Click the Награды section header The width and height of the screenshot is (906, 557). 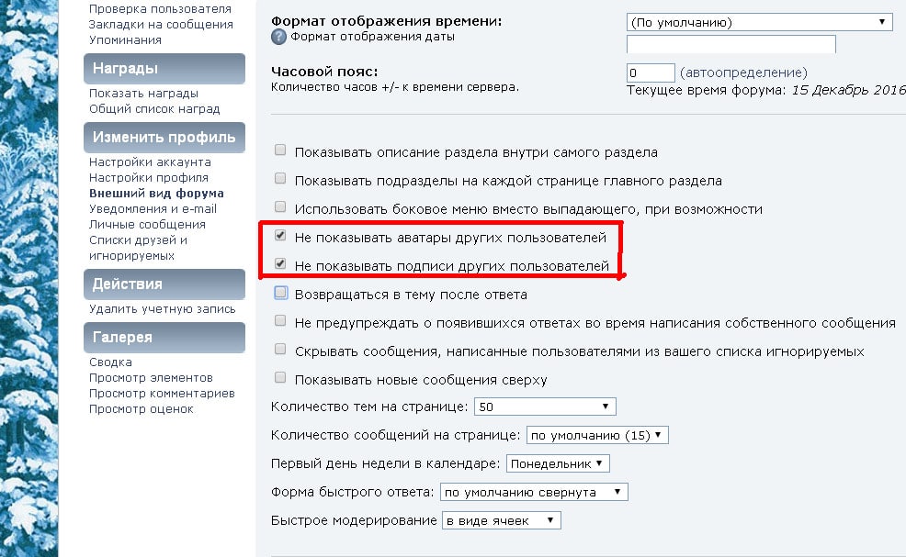click(164, 69)
